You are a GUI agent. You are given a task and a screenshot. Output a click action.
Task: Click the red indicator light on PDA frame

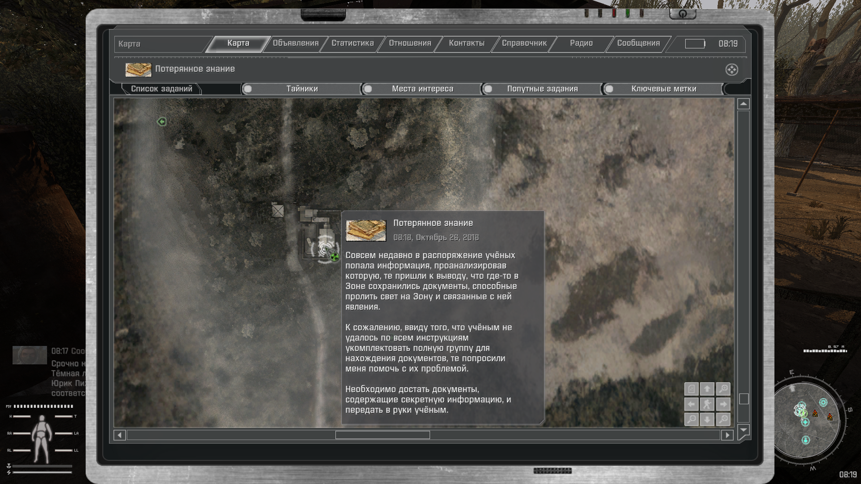pos(614,13)
